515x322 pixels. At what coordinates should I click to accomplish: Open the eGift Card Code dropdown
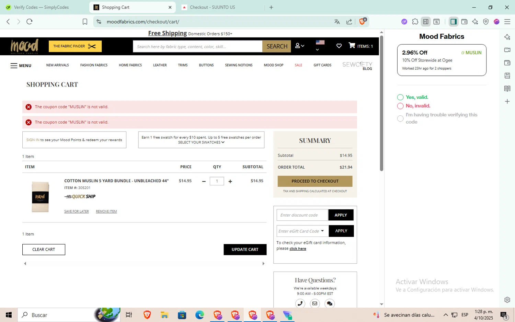(x=322, y=231)
